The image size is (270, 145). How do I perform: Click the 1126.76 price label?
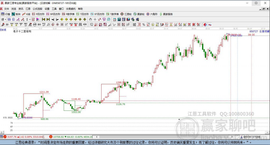[x=120, y=104]
